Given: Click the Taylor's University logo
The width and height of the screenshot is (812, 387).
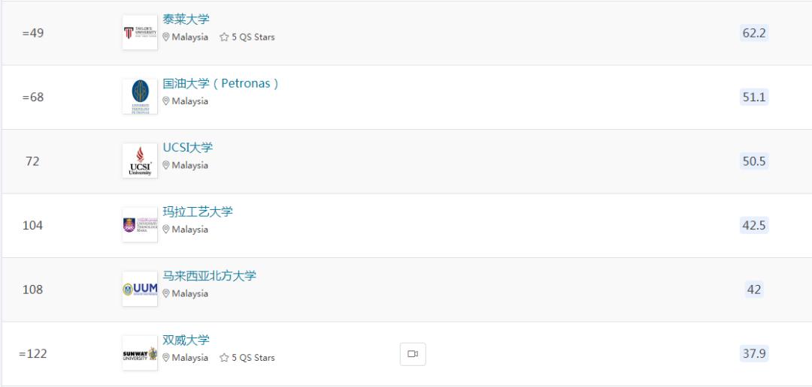Looking at the screenshot, I should coord(140,33).
